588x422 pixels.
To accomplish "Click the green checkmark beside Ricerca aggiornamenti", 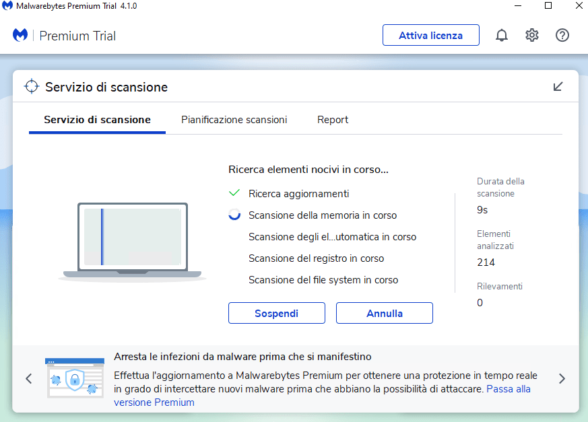I will pos(234,193).
